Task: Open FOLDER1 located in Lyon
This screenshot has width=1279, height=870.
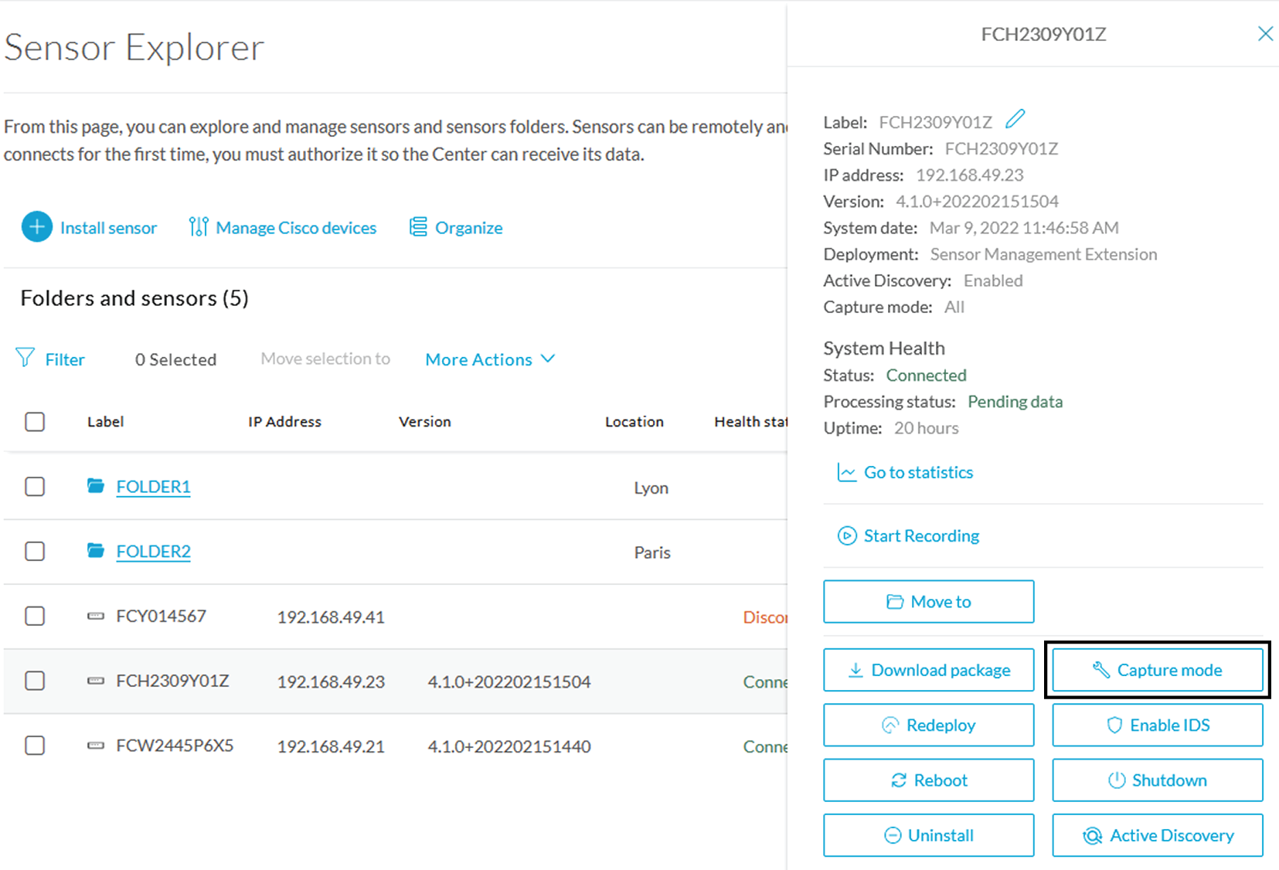Action: (153, 486)
